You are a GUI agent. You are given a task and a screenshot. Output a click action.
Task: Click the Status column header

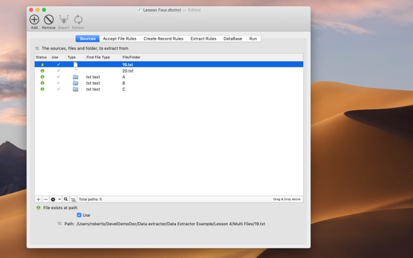coord(42,57)
